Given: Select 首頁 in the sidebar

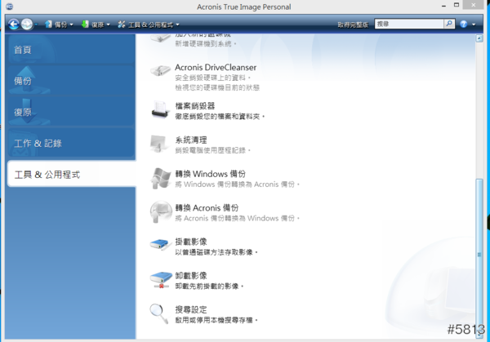Looking at the screenshot, I should coord(71,49).
